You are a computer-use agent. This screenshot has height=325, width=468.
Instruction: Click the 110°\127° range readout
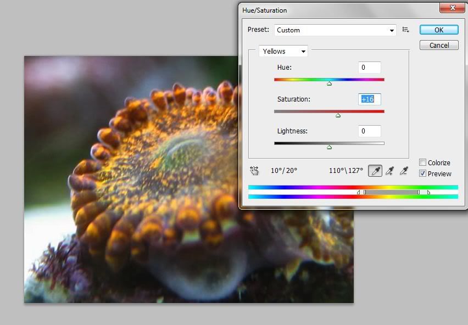346,171
